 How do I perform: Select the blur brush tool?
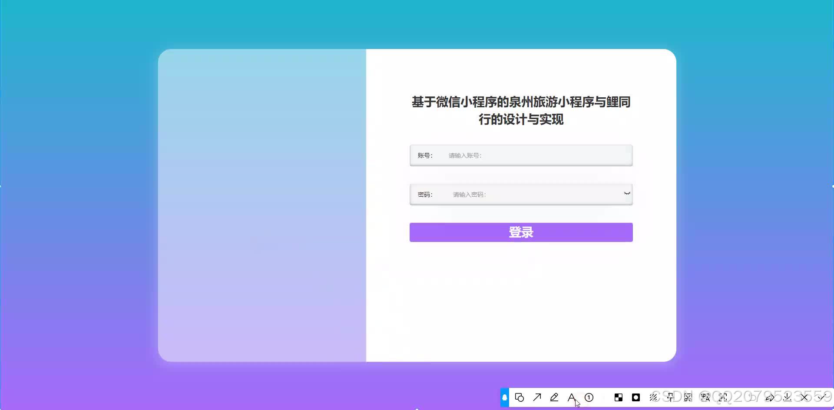click(x=653, y=397)
